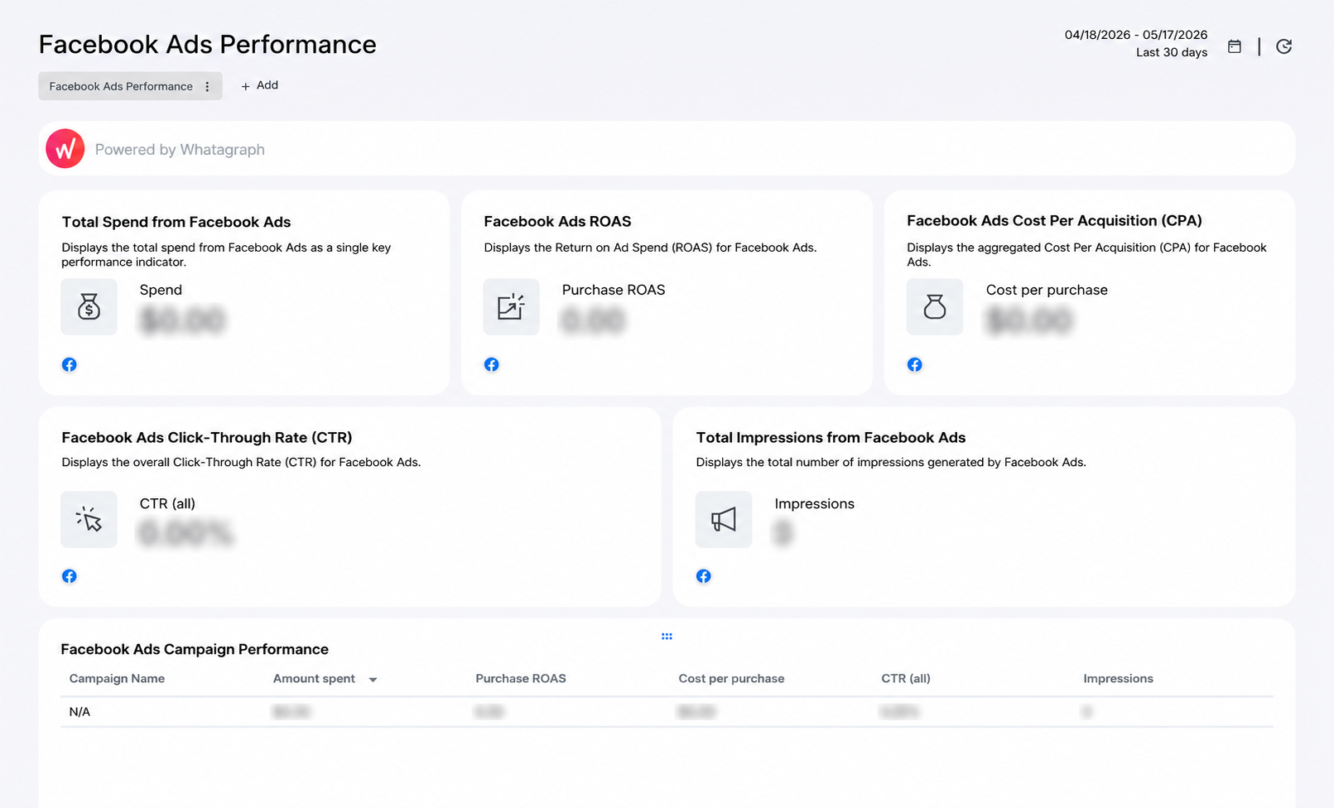Viewport: 1334px width, 808px height.
Task: Click the Total Spend from Facebook Ads title
Action: coord(176,222)
